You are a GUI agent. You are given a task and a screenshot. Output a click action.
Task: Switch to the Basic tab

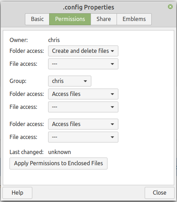pos(37,19)
